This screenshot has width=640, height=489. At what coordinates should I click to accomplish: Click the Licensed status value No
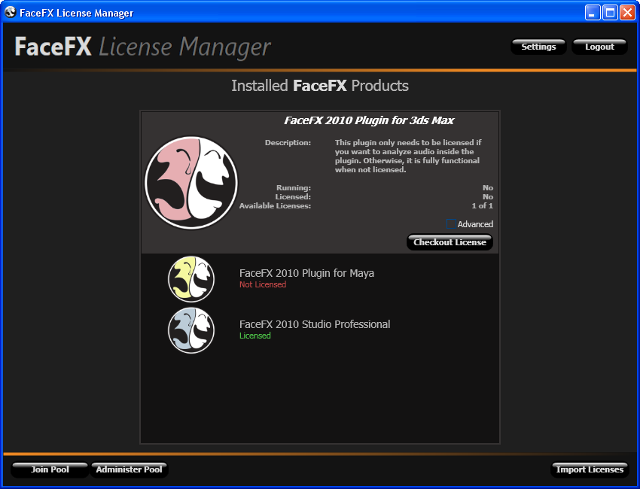[x=488, y=197]
